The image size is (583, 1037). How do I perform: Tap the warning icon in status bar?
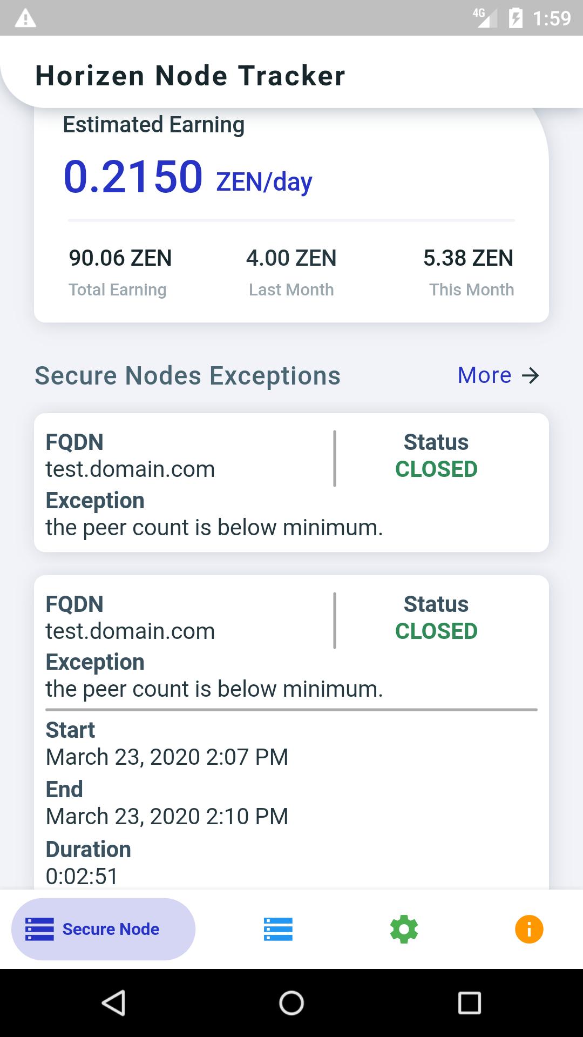tap(25, 19)
